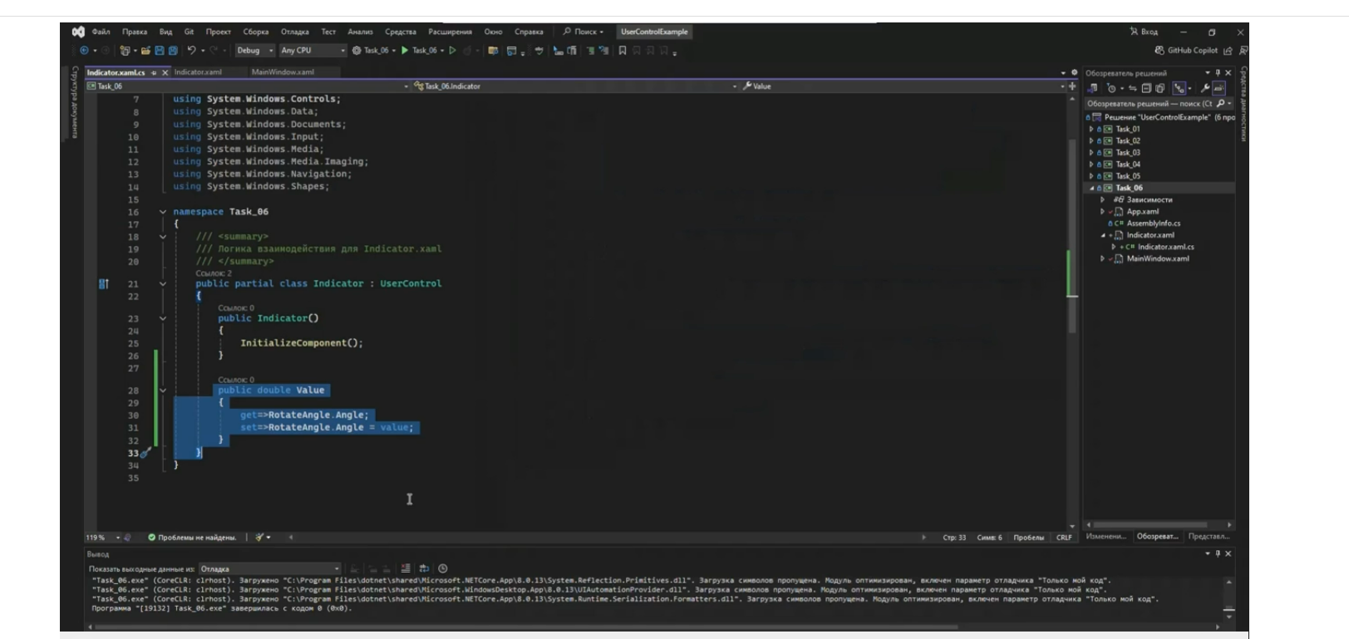Switch to the Представл... bottom panel tab

[1209, 537]
